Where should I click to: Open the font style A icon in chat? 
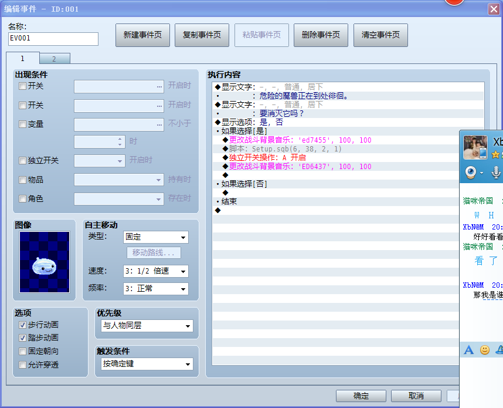pyautogui.click(x=468, y=350)
